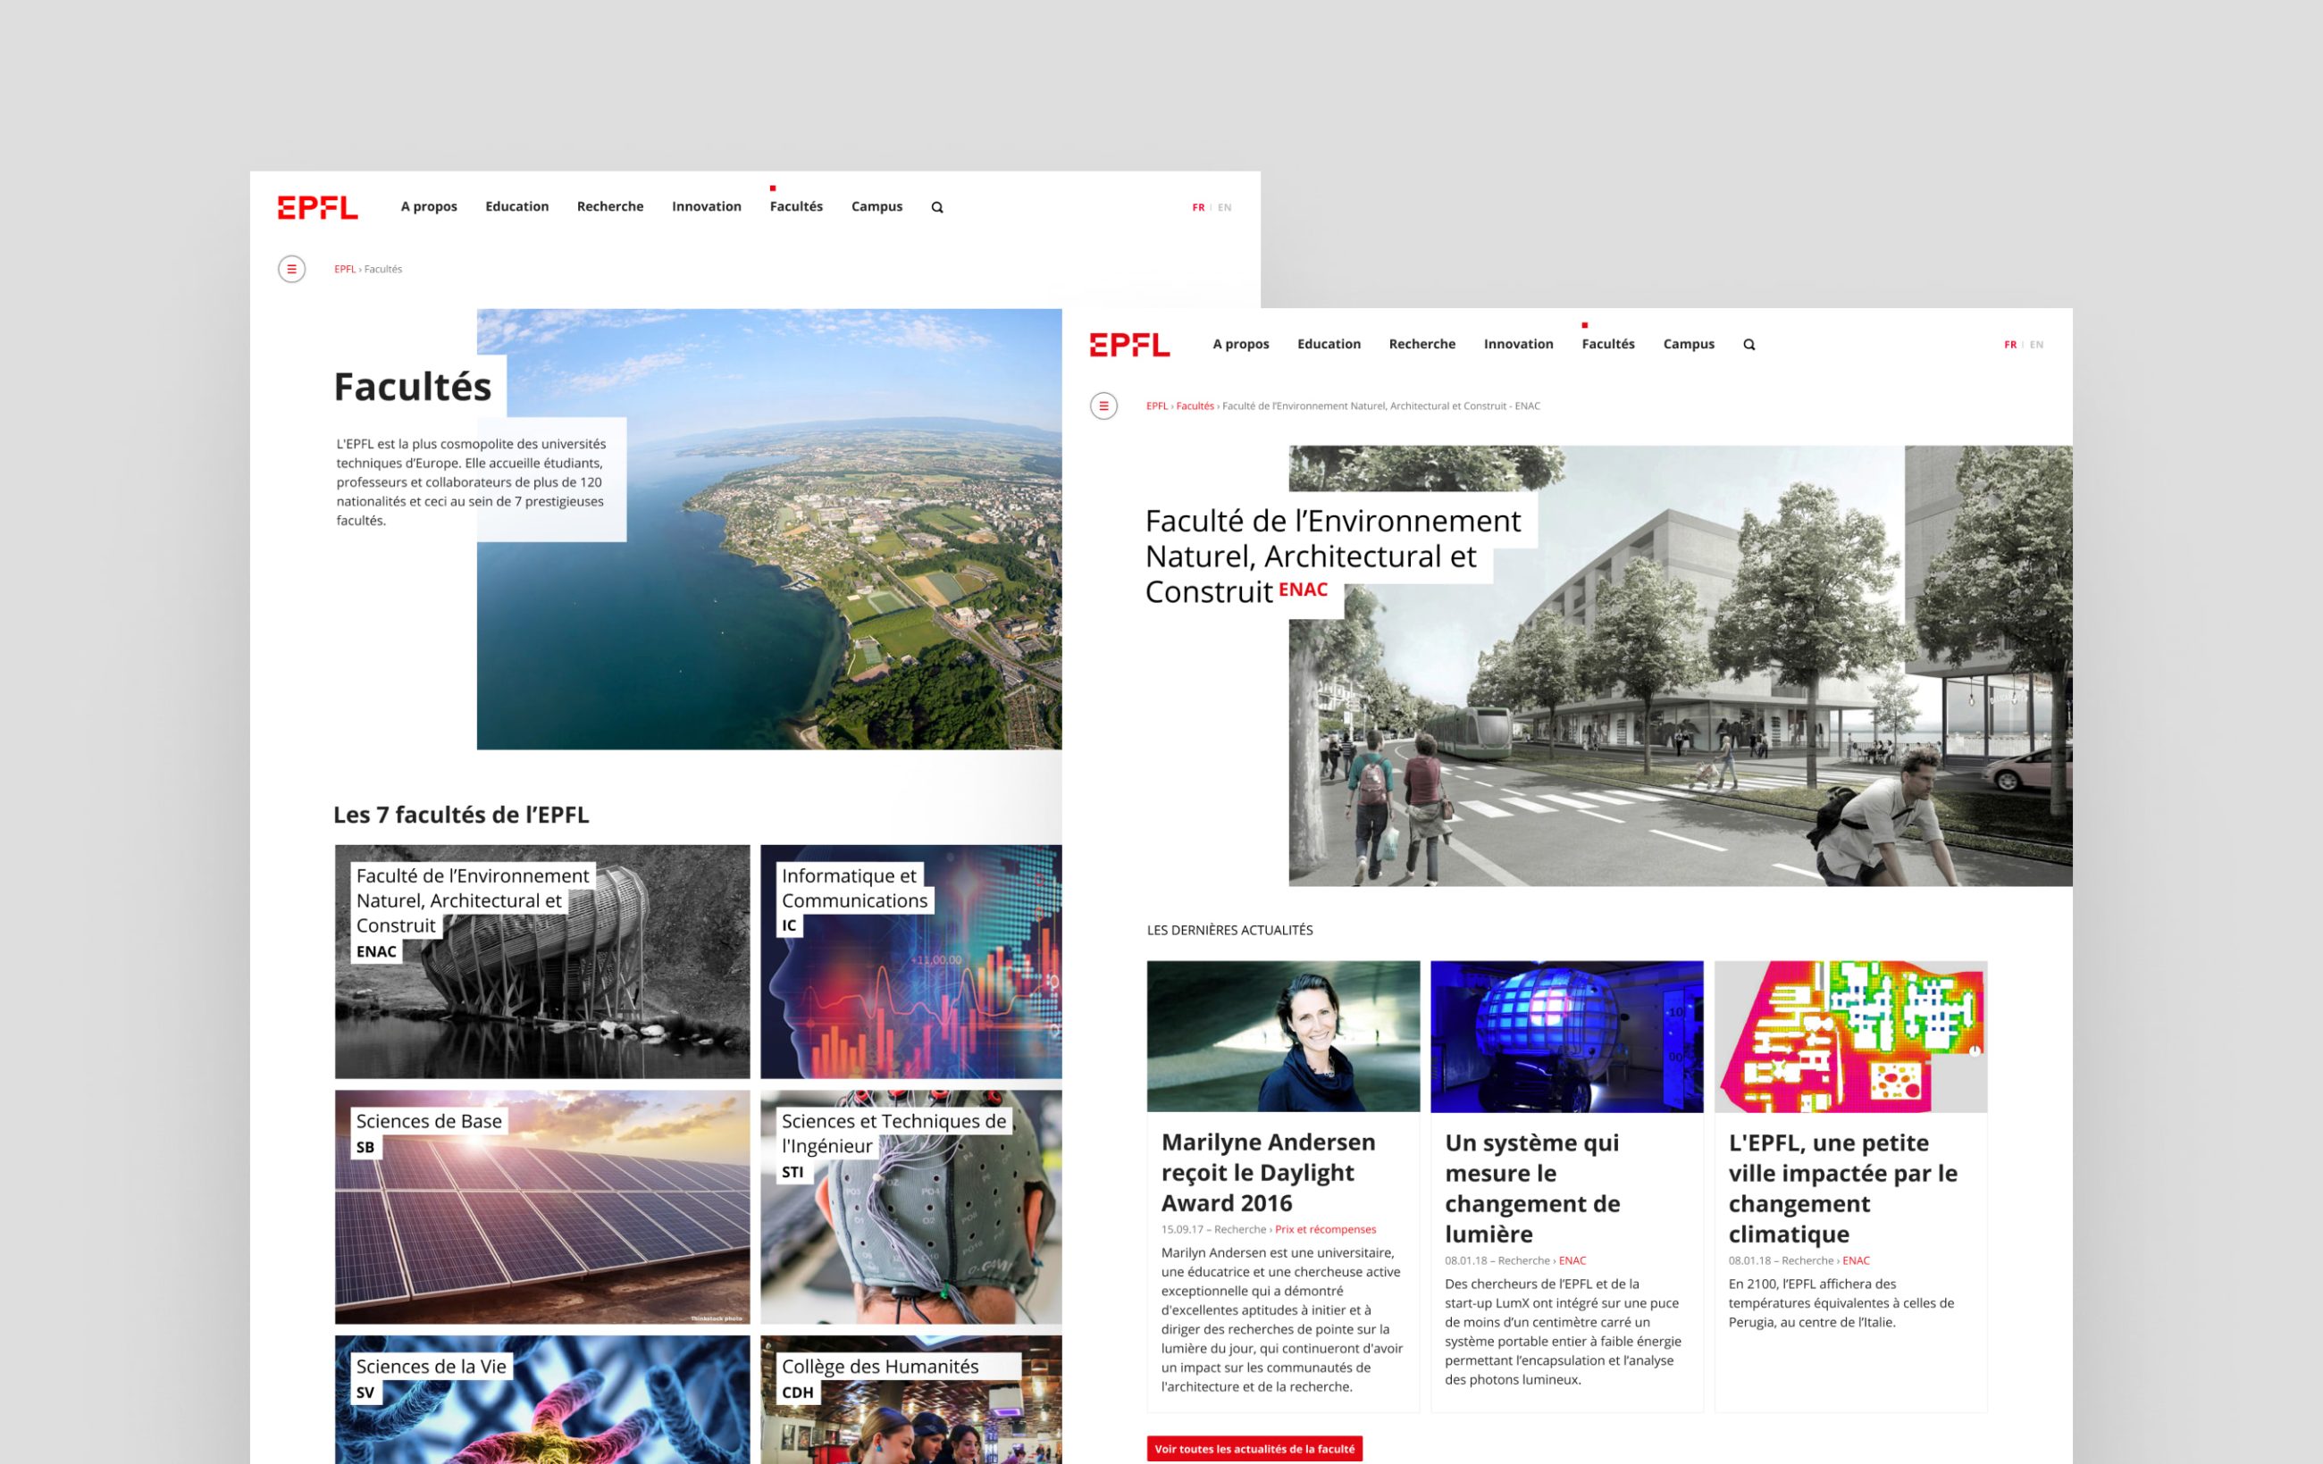Open the blue light sphere news photo
Image resolution: width=2323 pixels, height=1464 pixels.
1566,1036
